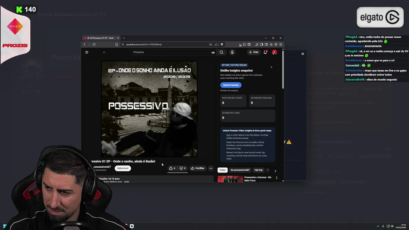
Task: Open the VPN shield icon in toolbar
Action: point(276,44)
